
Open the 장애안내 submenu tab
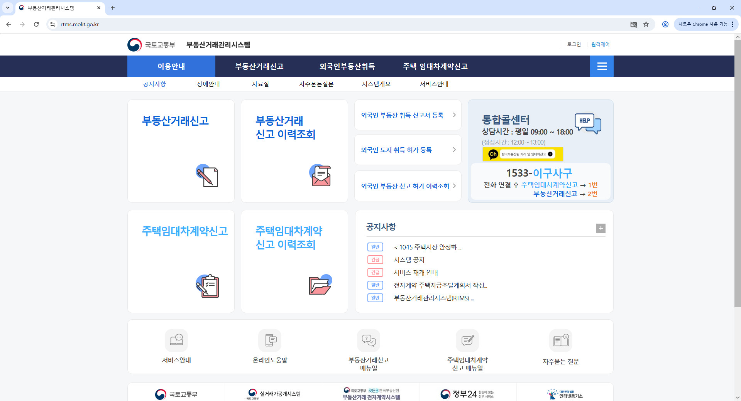coord(208,84)
